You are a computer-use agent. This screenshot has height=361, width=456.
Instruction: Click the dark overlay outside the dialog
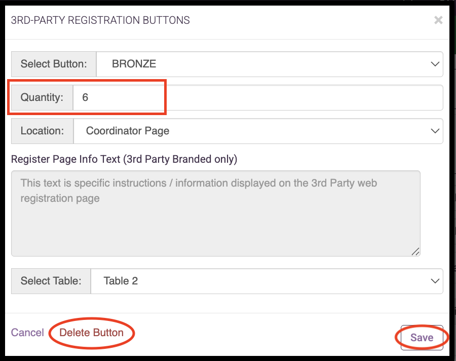click(x=3, y=181)
